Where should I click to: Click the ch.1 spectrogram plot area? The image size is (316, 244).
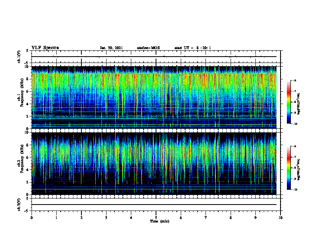tap(154, 97)
